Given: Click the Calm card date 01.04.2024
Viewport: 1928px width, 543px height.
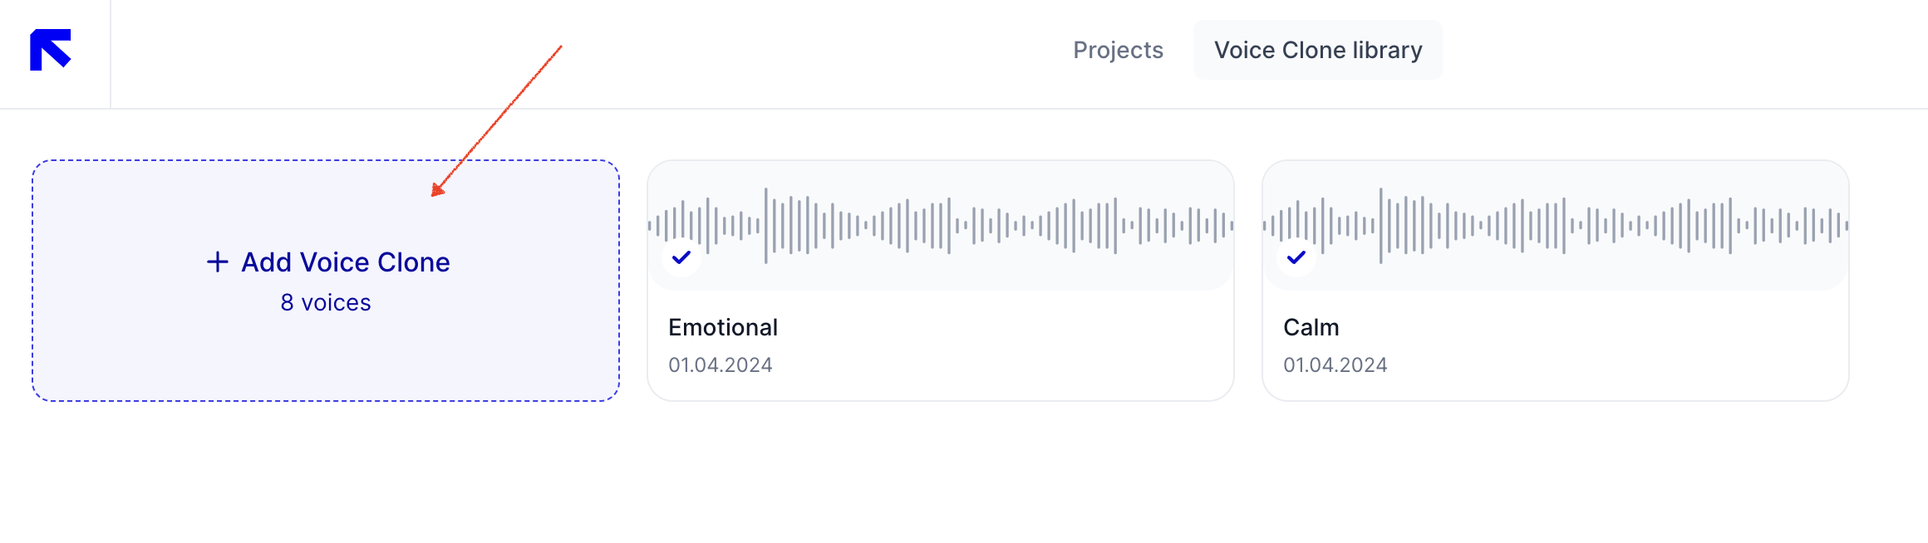Looking at the screenshot, I should (x=1335, y=365).
